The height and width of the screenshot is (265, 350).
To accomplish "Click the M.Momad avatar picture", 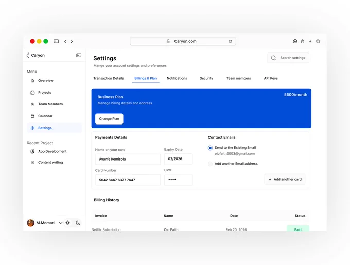I will tap(30, 223).
